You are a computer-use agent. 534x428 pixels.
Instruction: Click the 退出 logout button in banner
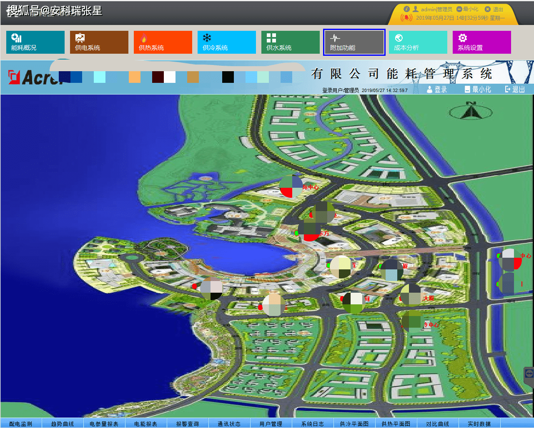click(x=515, y=89)
